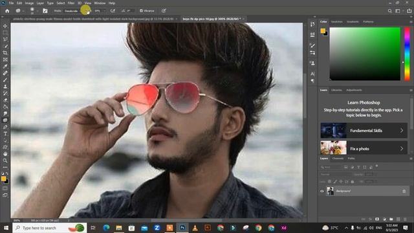Click the Home icon in options bar
This screenshot has height=233, width=414.
(x=7, y=11)
